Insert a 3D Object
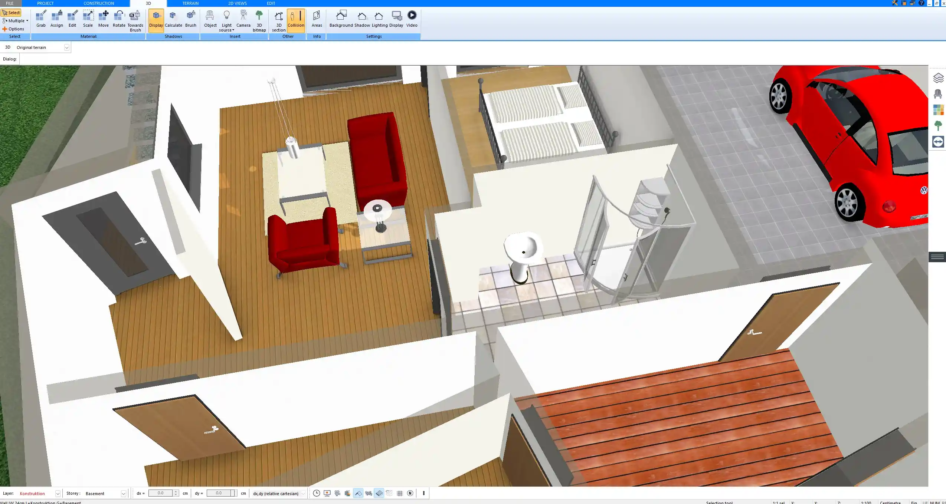This screenshot has height=504, width=946. pyautogui.click(x=210, y=19)
